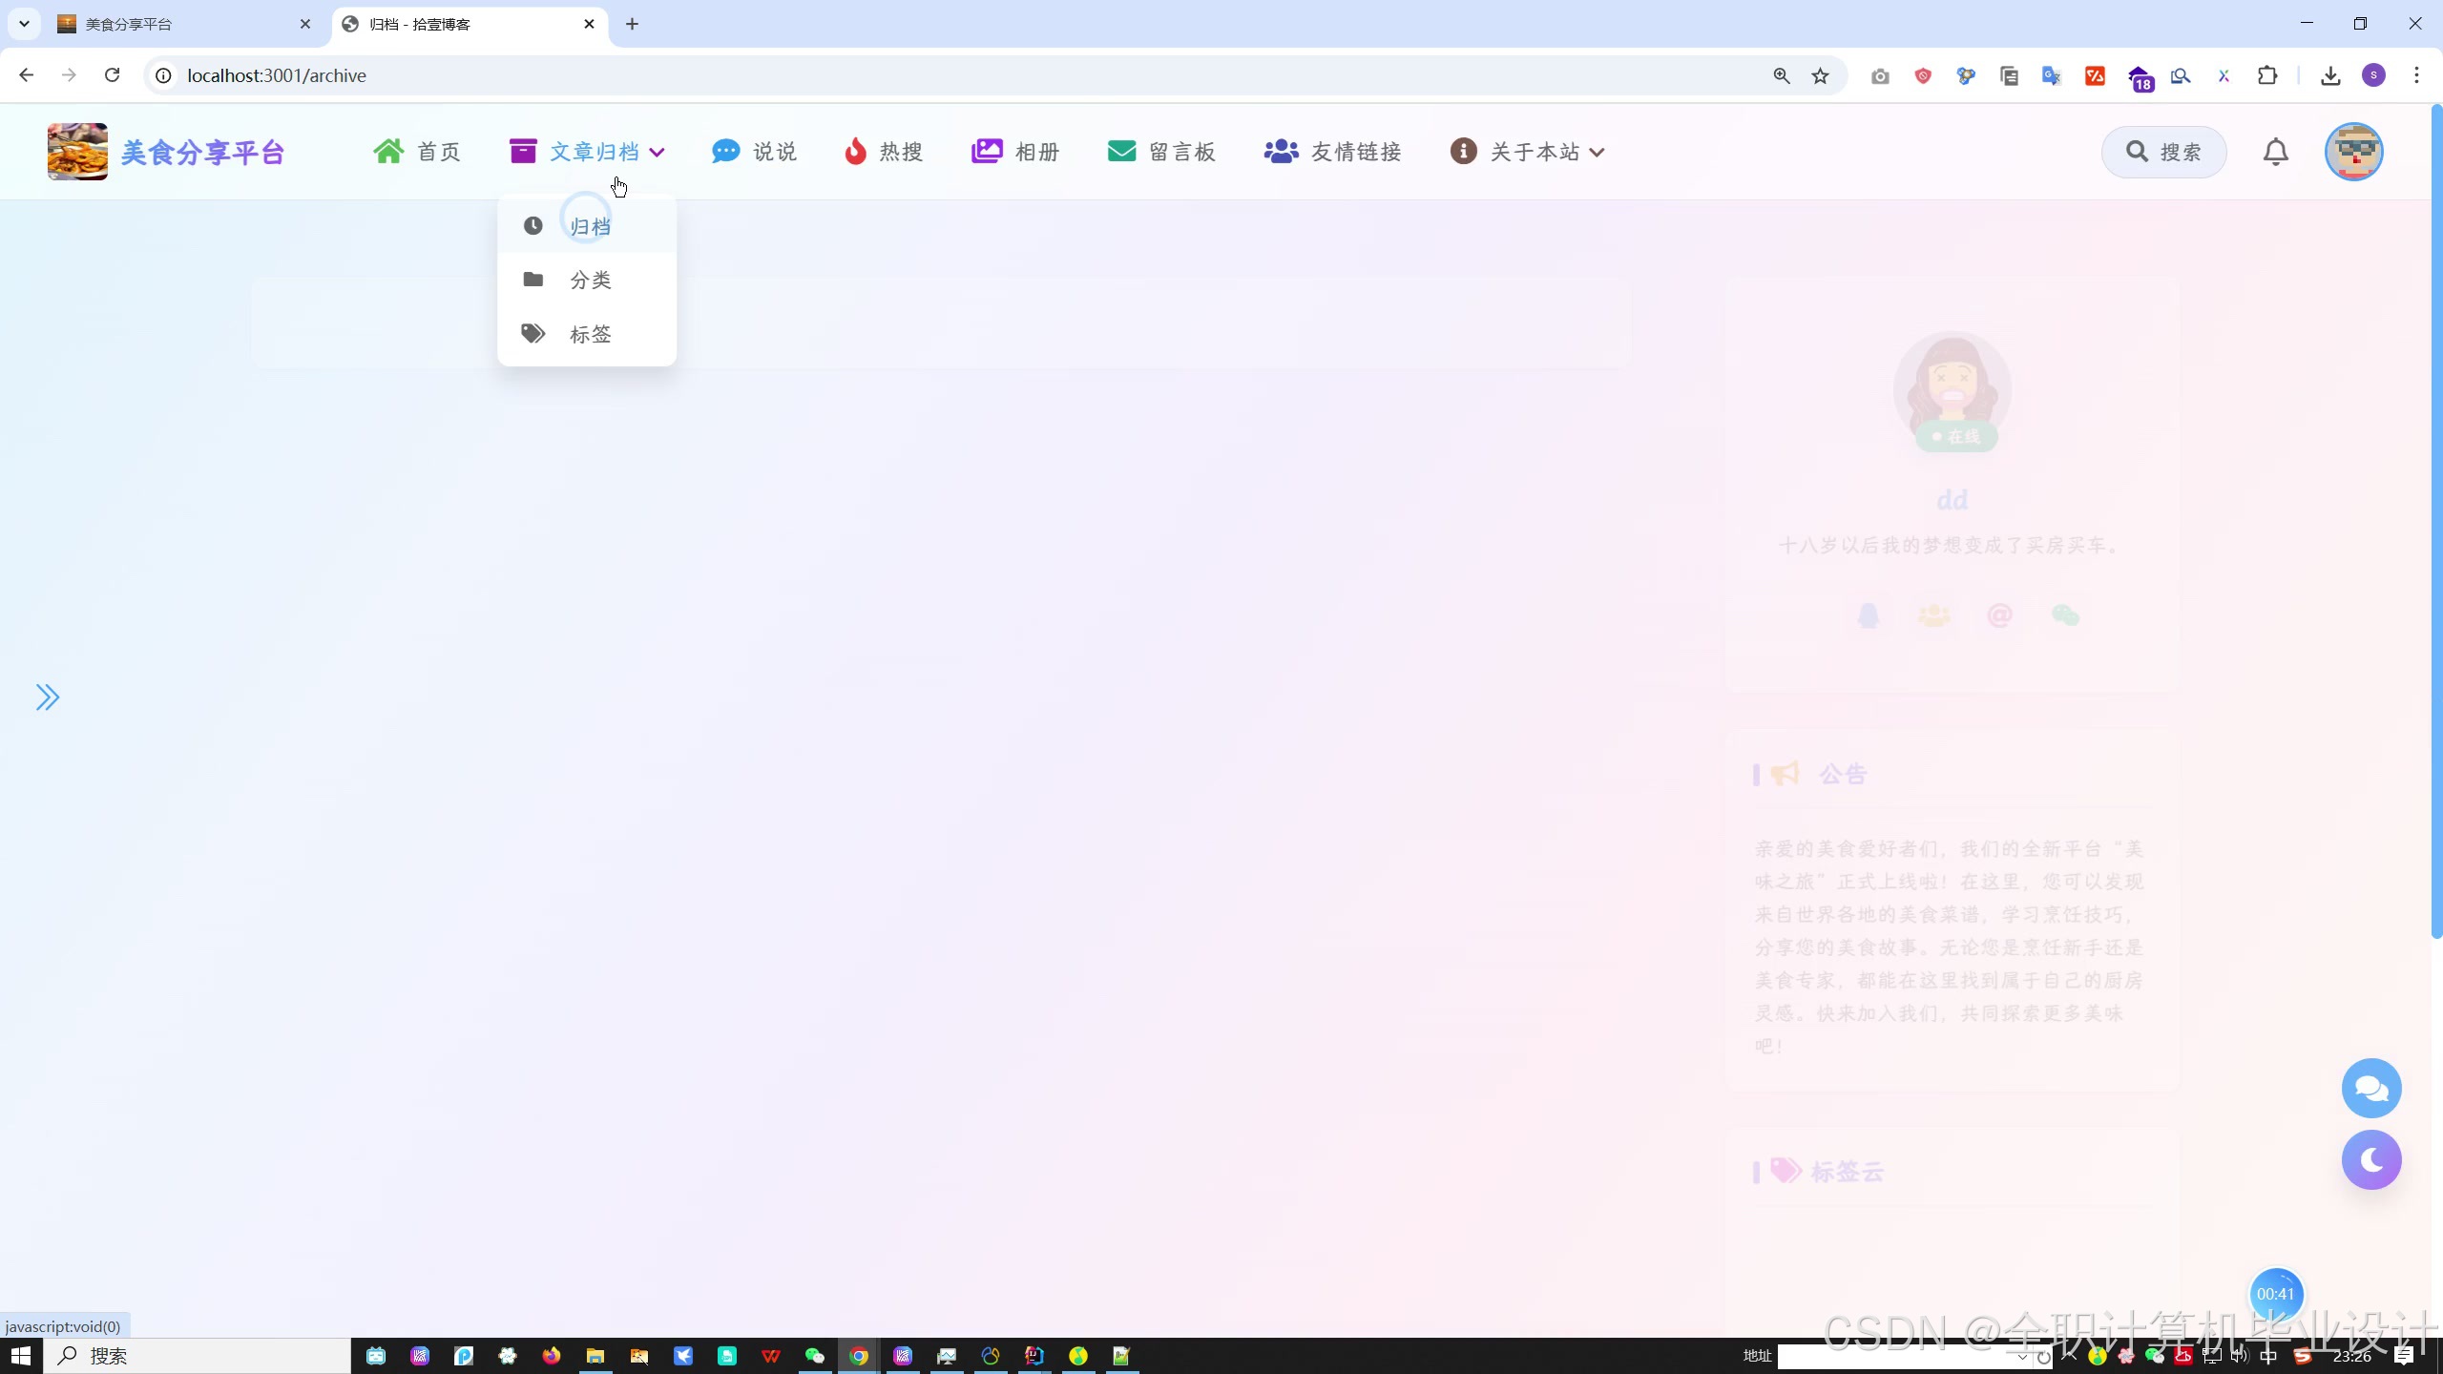Click the 美食分享平台 site title link
The width and height of the screenshot is (2443, 1374).
[202, 152]
